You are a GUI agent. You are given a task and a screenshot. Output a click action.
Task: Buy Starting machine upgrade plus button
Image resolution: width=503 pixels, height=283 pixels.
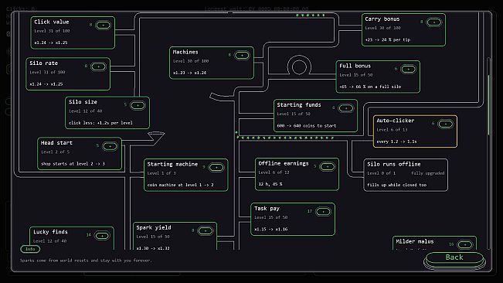pos(216,167)
